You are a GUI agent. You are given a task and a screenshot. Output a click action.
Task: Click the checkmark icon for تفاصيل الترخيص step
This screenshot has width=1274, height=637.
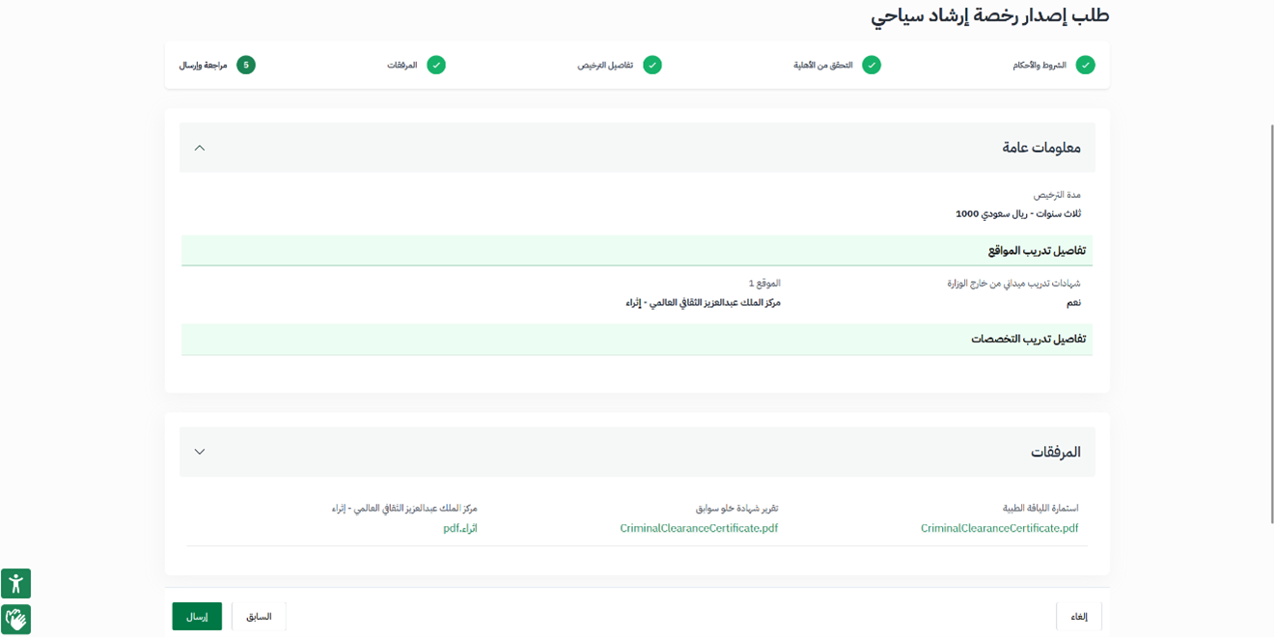(652, 66)
